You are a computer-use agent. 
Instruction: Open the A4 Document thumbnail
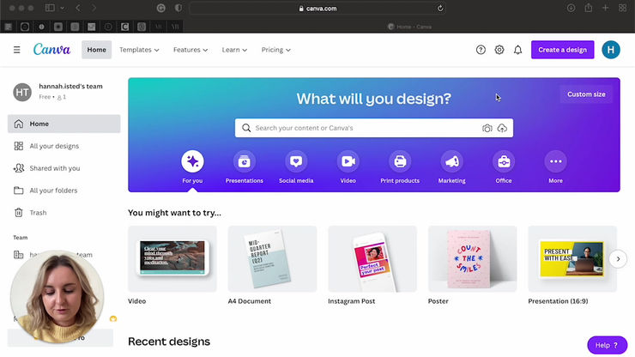pos(272,259)
